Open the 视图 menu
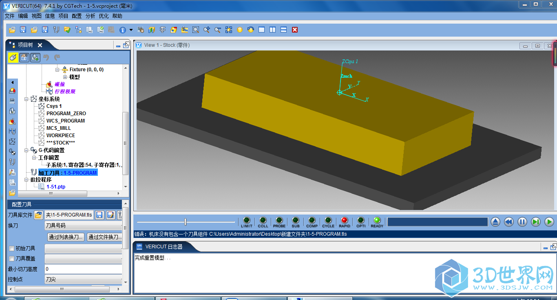557x300 pixels. click(36, 16)
